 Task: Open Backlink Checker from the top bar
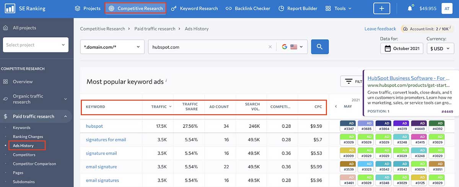click(248, 8)
